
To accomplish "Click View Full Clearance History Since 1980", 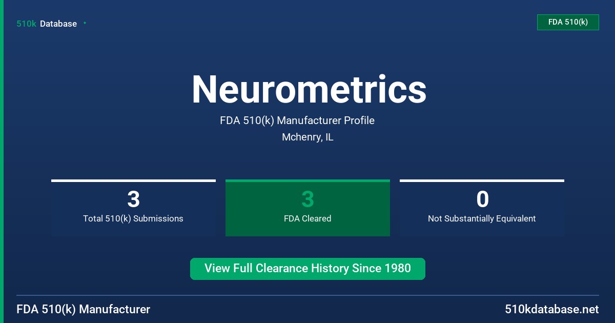I will coord(307,269).
